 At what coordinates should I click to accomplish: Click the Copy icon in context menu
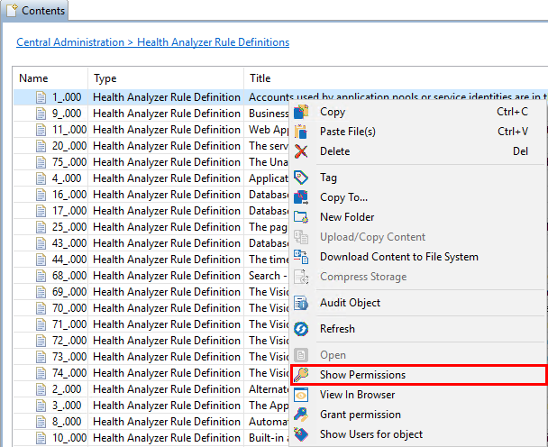click(x=302, y=112)
